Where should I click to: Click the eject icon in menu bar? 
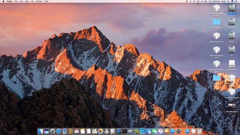202,1
